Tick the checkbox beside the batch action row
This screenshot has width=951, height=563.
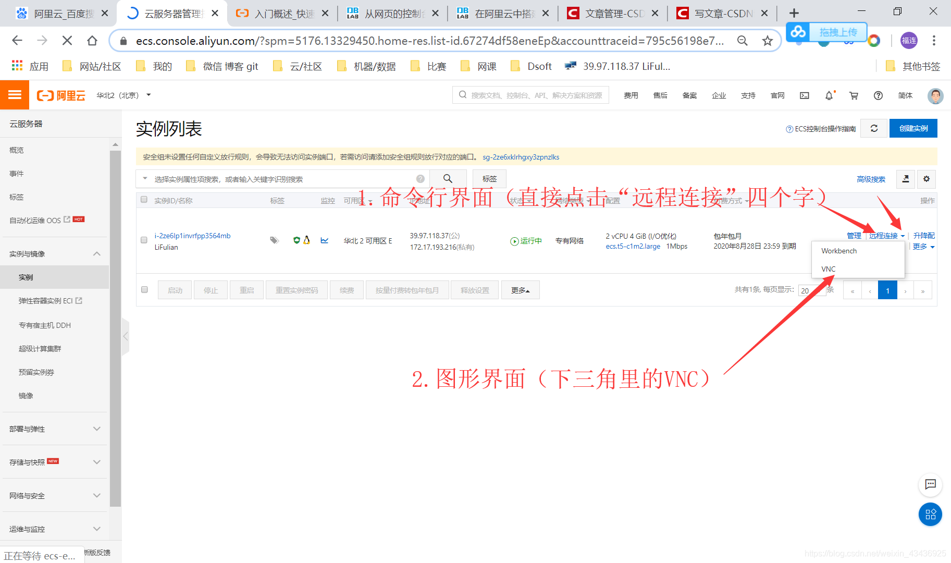point(144,289)
